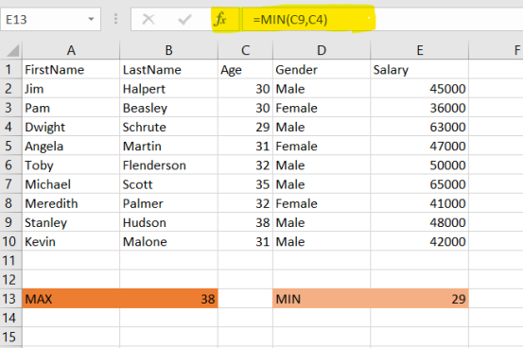Select row 13 header
The height and width of the screenshot is (348, 524).
coord(10,299)
